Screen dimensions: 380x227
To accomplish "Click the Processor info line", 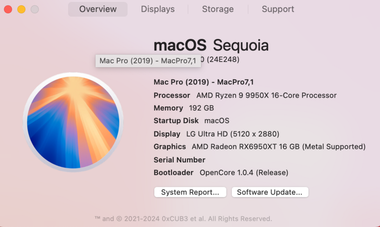I will [245, 95].
